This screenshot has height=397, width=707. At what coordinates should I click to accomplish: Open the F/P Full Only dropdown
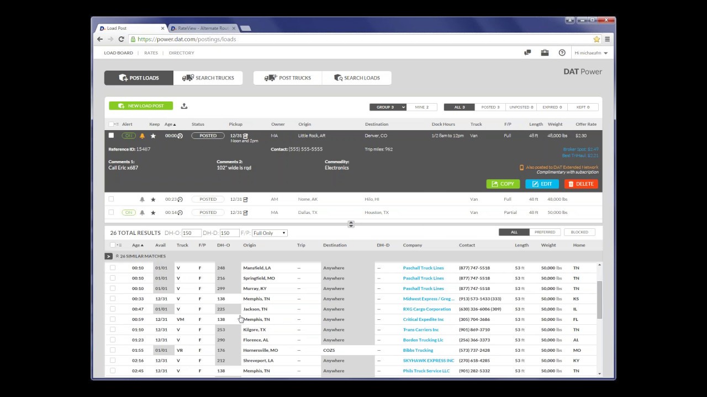[x=270, y=233]
